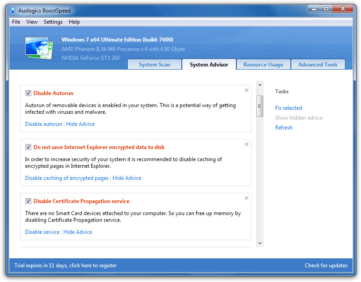Click Hide Advice under Disable Autorun
361x282 pixels.
pos(80,124)
